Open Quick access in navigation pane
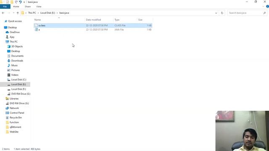This screenshot has width=269, height=151. click(15, 21)
